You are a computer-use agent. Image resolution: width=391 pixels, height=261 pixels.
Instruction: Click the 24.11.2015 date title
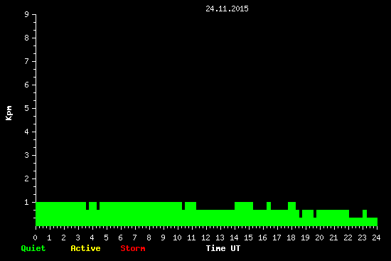pyautogui.click(x=227, y=9)
